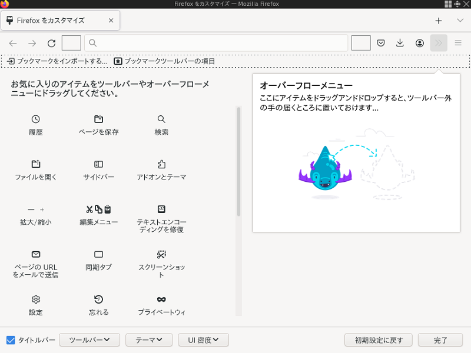Select the 忘れる (Forget) icon

[x=99, y=299]
